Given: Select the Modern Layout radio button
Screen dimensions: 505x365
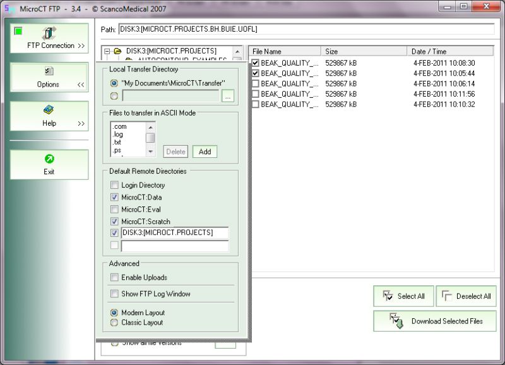Looking at the screenshot, I should pos(114,313).
